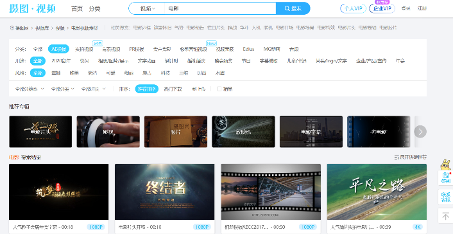Select the 全部 pill in the style row

[38, 73]
